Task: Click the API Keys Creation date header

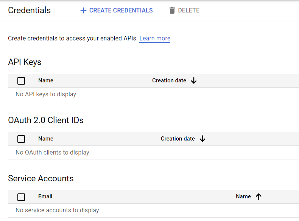Action: point(169,80)
